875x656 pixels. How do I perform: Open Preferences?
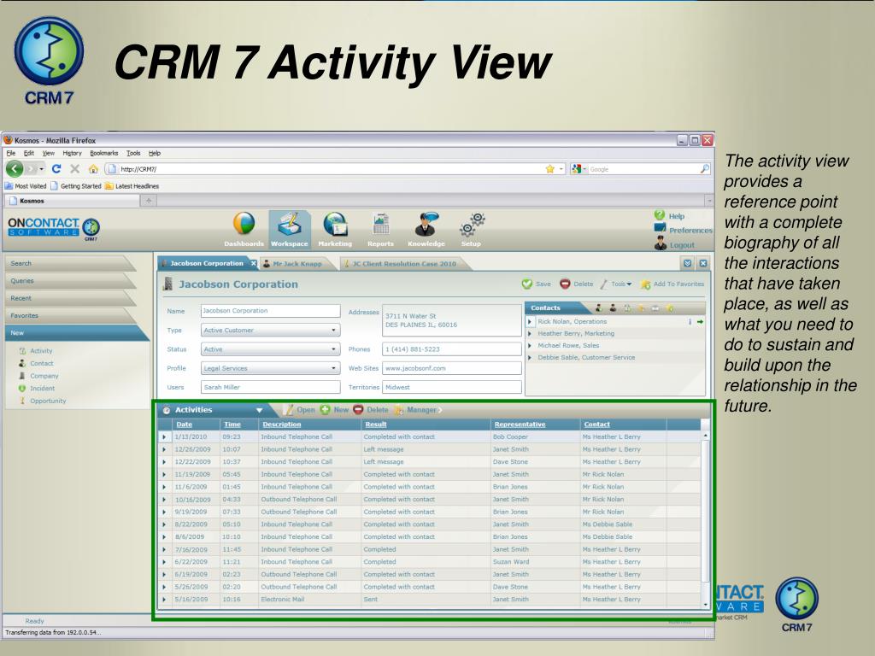pos(683,230)
